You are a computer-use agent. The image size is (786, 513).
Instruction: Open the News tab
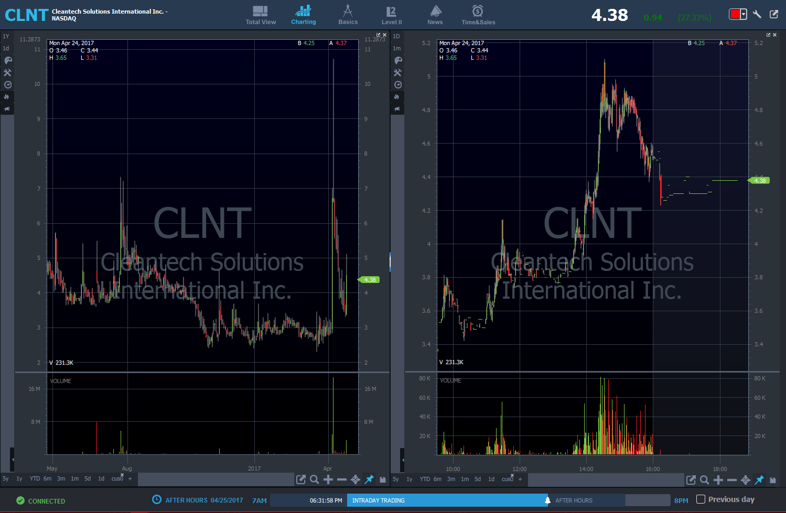pos(435,15)
